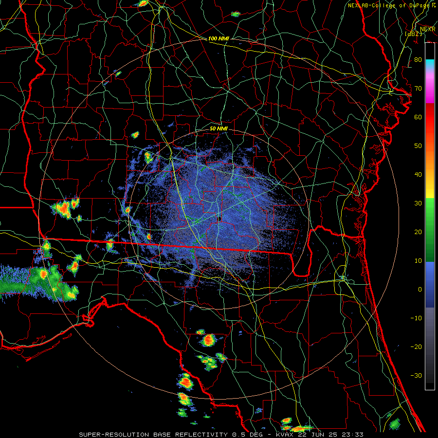Select the 10 value on the dBZ scale
The image size is (438, 438).
pyautogui.click(x=418, y=261)
